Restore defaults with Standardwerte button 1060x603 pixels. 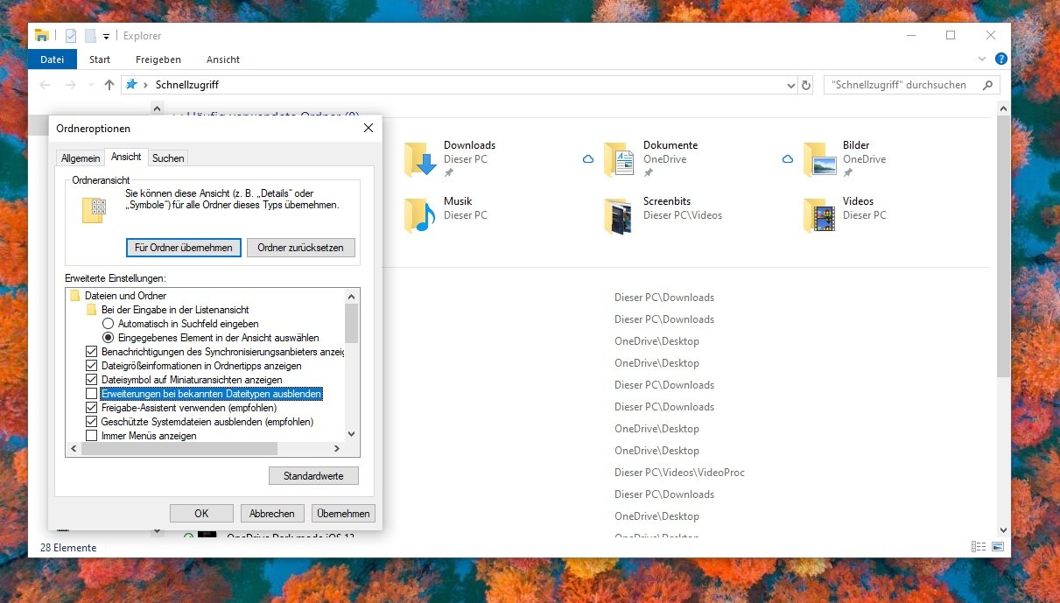pos(313,476)
